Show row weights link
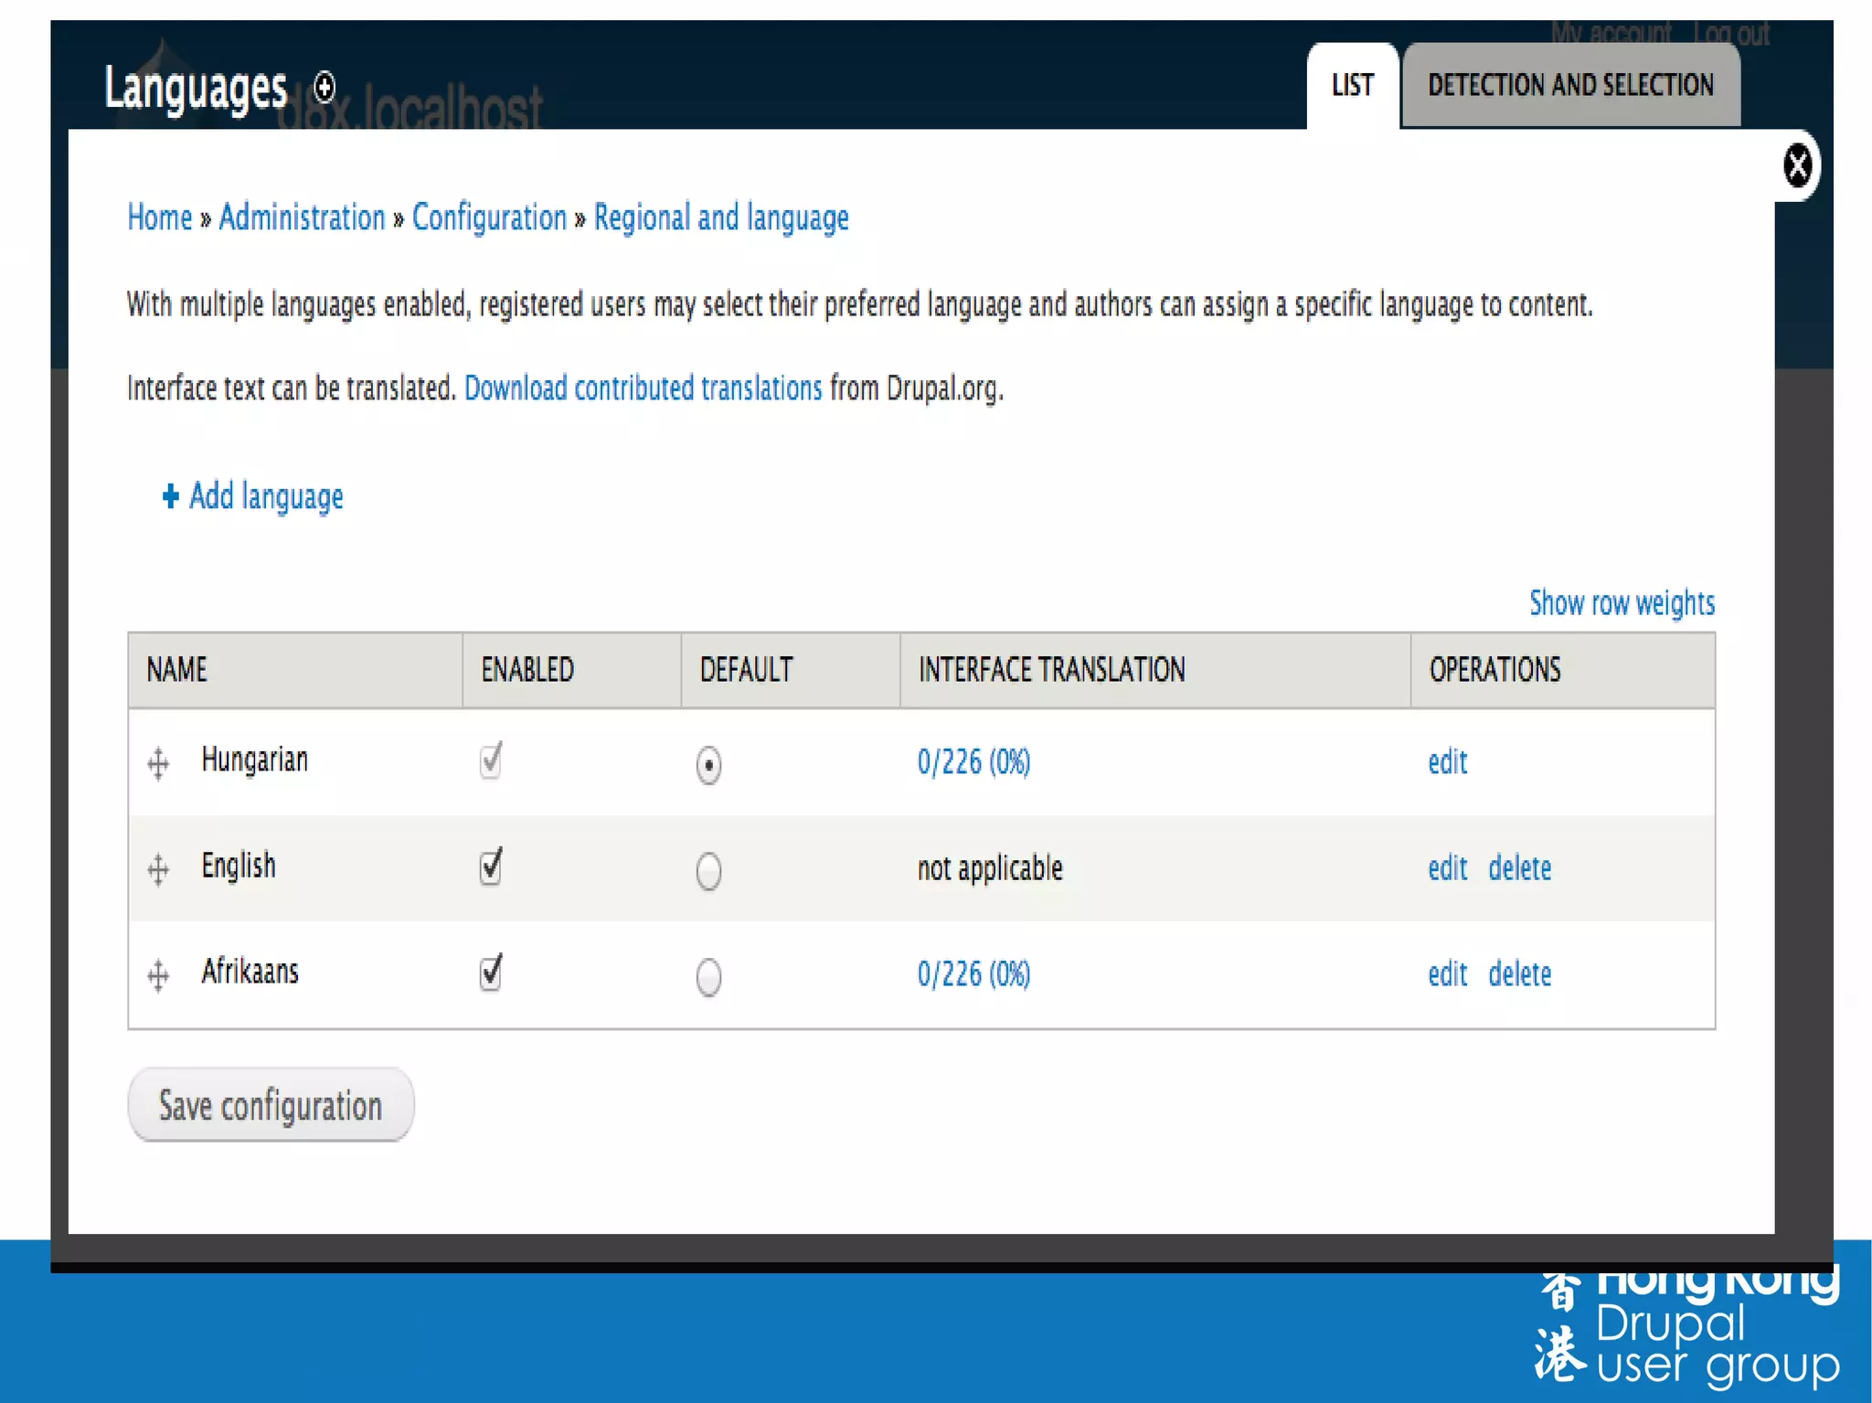The image size is (1872, 1403). pos(1622,603)
